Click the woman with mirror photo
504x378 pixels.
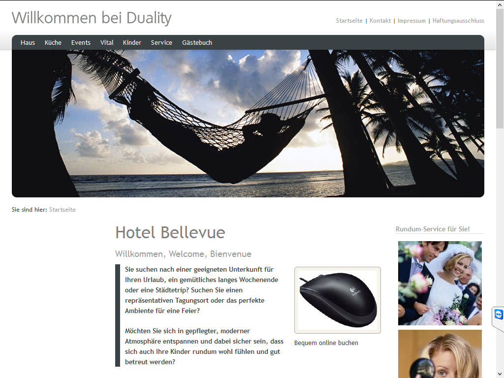440,353
